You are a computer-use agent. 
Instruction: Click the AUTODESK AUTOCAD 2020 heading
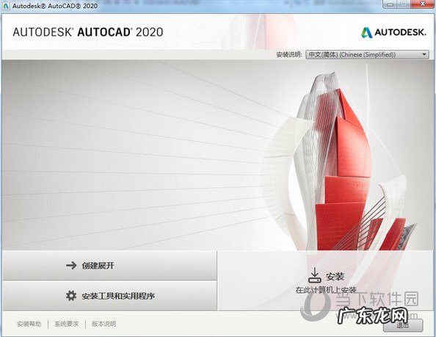tap(88, 32)
